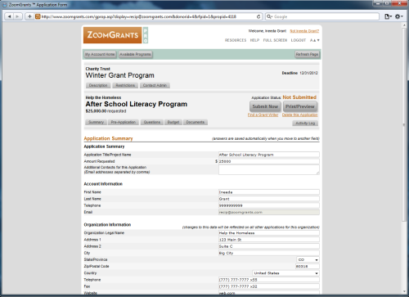Click the Address 2 field
This screenshot has width=409, height=297.
click(269, 246)
